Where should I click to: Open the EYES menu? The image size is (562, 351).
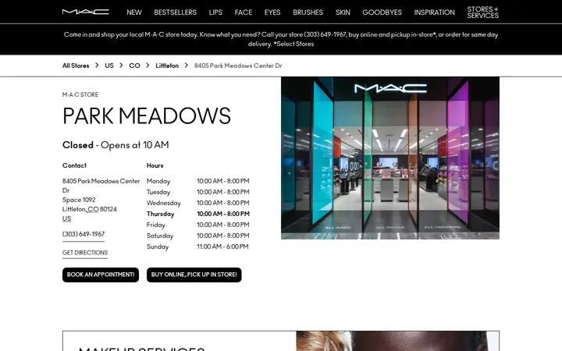pos(272,12)
